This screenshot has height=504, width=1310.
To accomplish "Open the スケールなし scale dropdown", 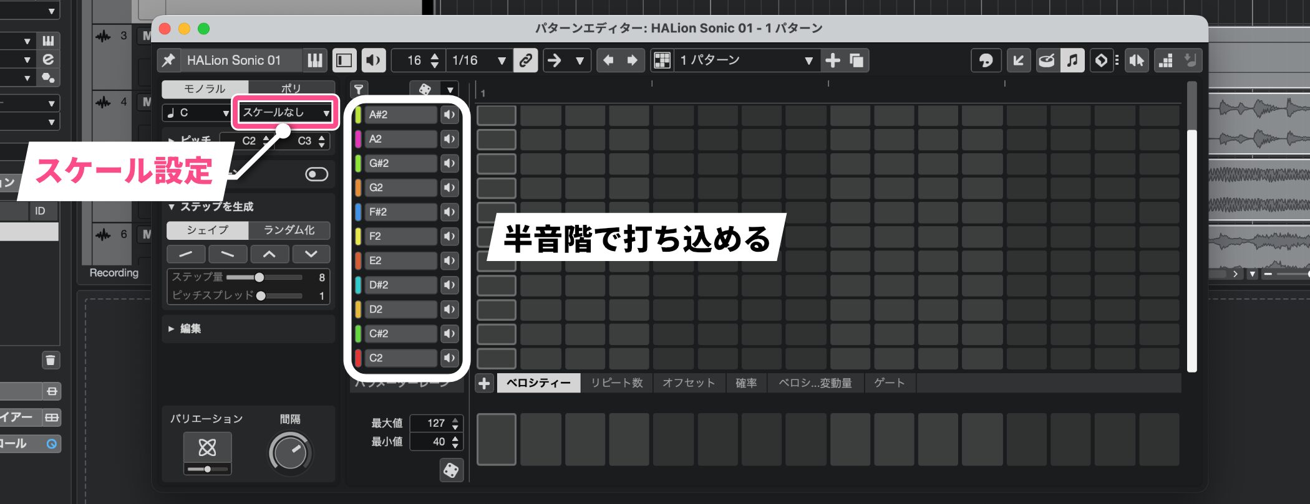I will [x=286, y=113].
